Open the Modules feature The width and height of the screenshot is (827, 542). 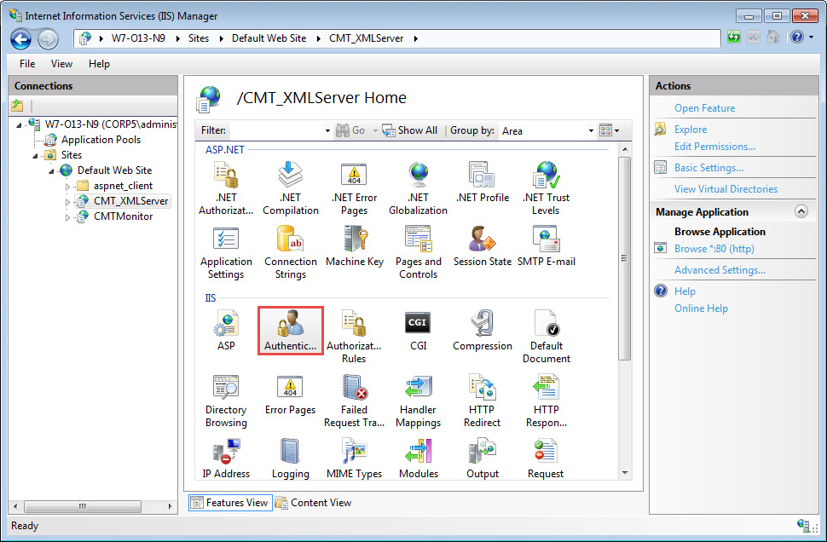(419, 458)
